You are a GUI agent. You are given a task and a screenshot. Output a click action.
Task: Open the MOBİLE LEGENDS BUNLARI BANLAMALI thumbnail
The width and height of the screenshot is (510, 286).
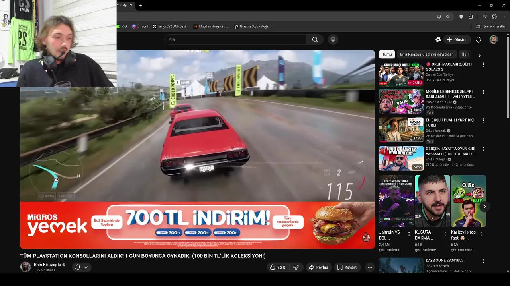pyautogui.click(x=401, y=101)
